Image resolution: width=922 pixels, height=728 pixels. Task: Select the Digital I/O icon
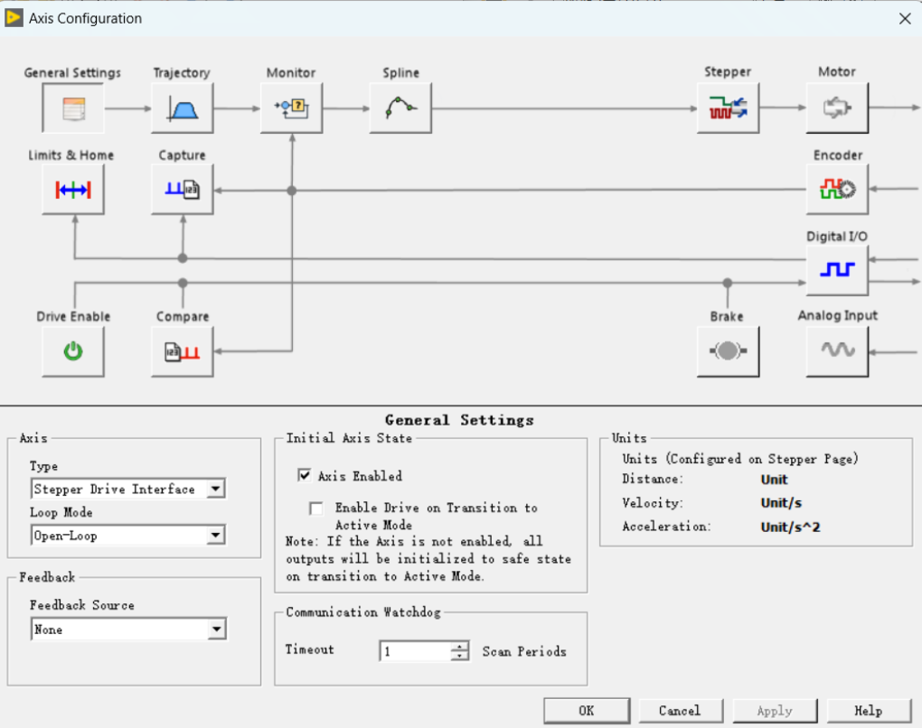(x=837, y=270)
